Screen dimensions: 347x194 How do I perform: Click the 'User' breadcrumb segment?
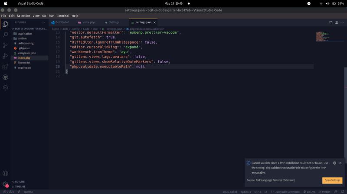click(95, 29)
